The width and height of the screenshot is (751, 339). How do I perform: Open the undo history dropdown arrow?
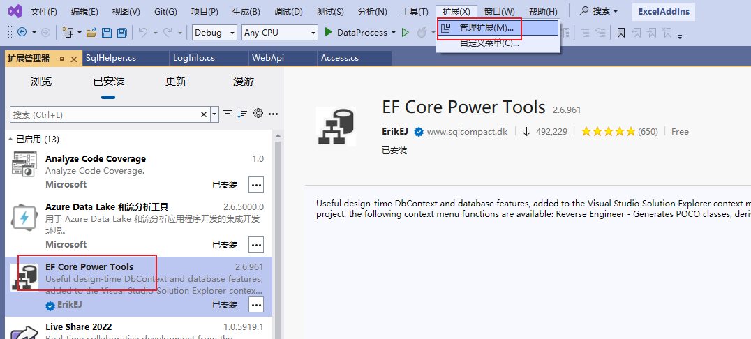[156, 33]
